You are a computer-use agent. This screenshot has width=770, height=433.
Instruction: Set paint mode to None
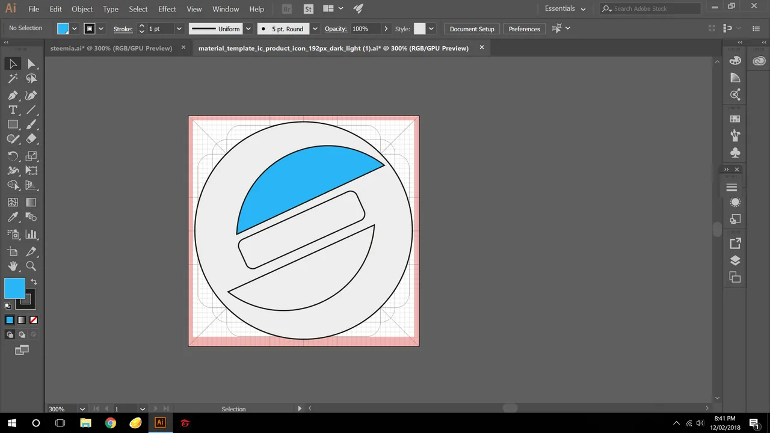click(34, 320)
